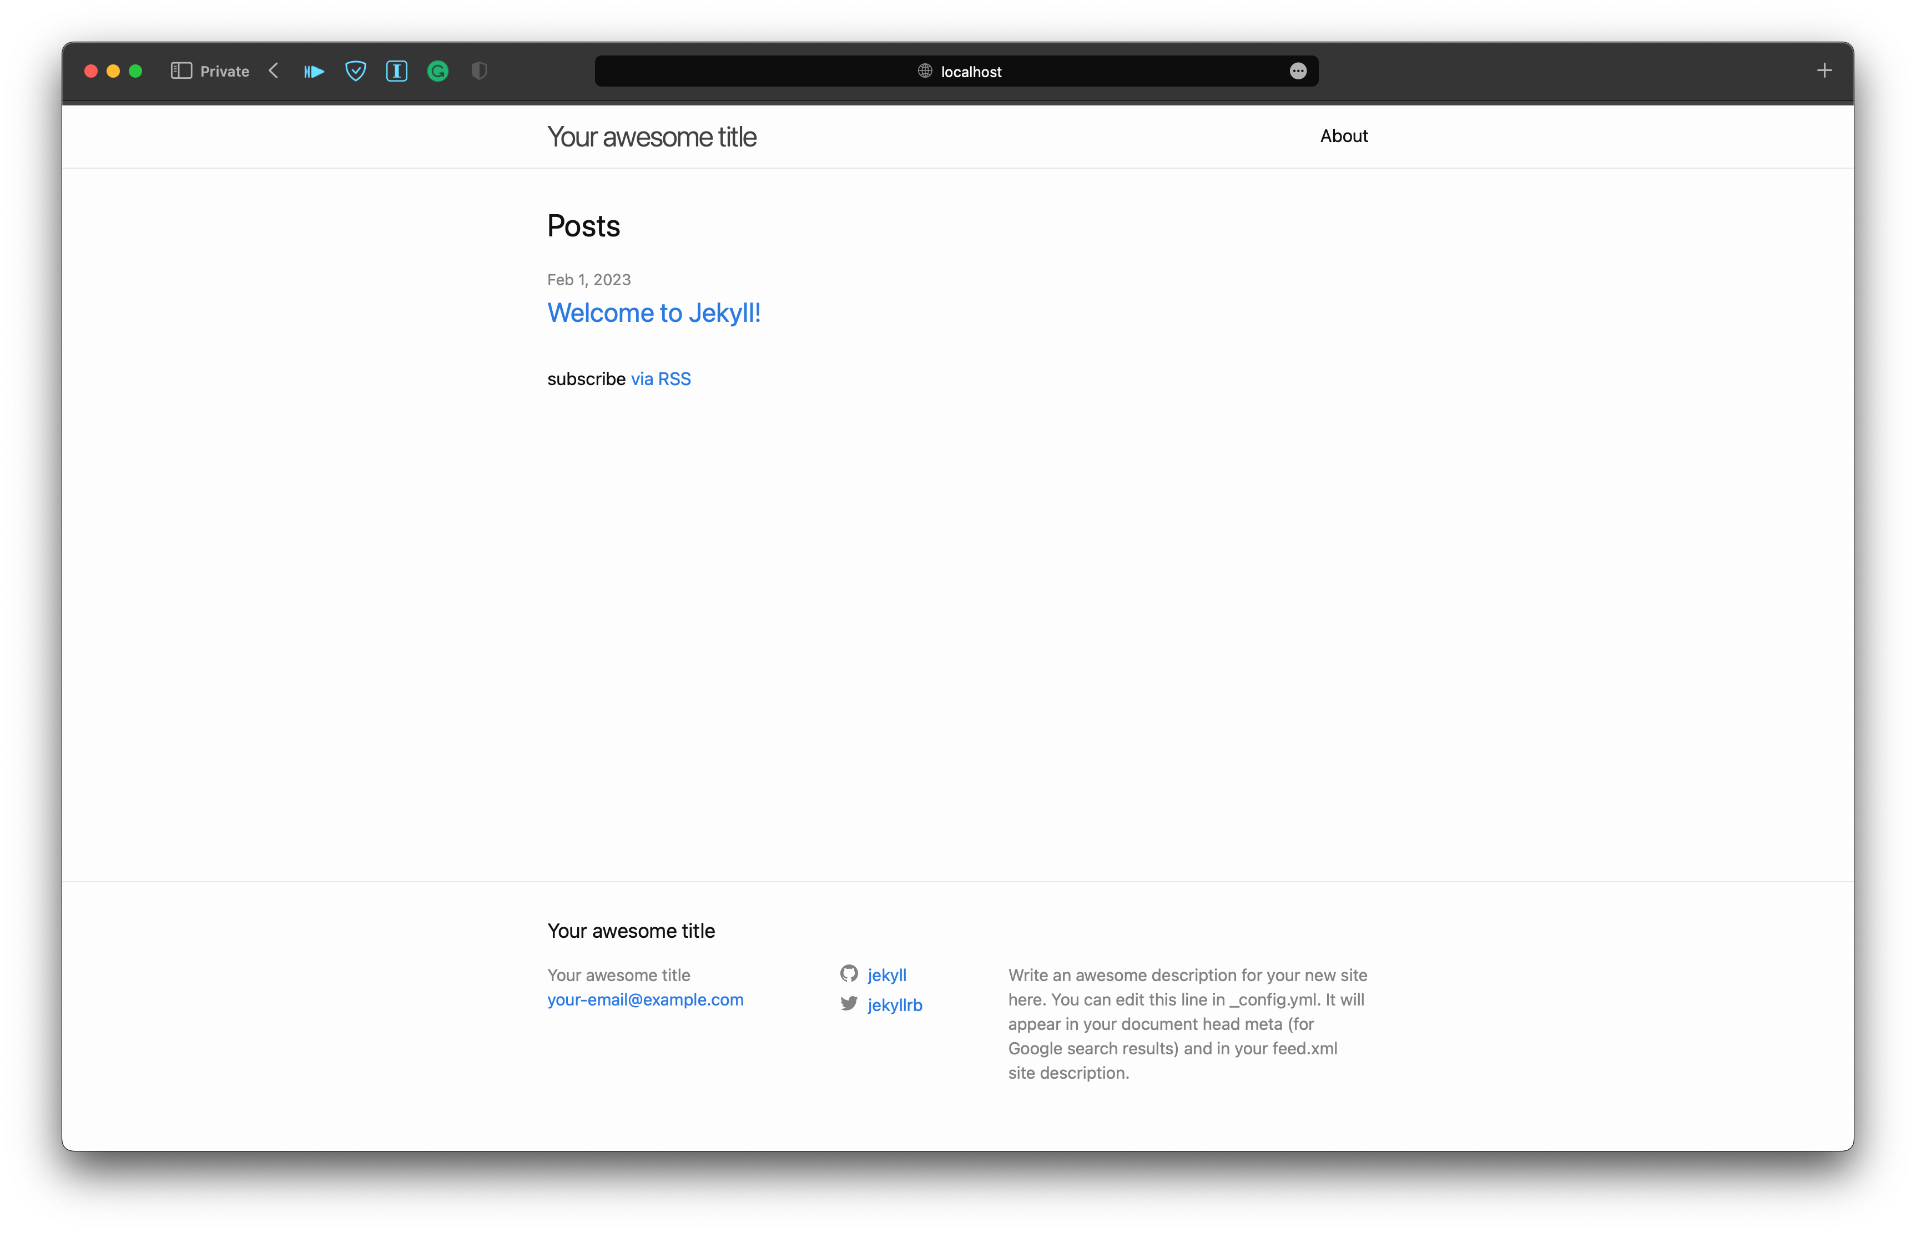Click the 'Your awesome title' header link
This screenshot has height=1233, width=1916.
[651, 137]
